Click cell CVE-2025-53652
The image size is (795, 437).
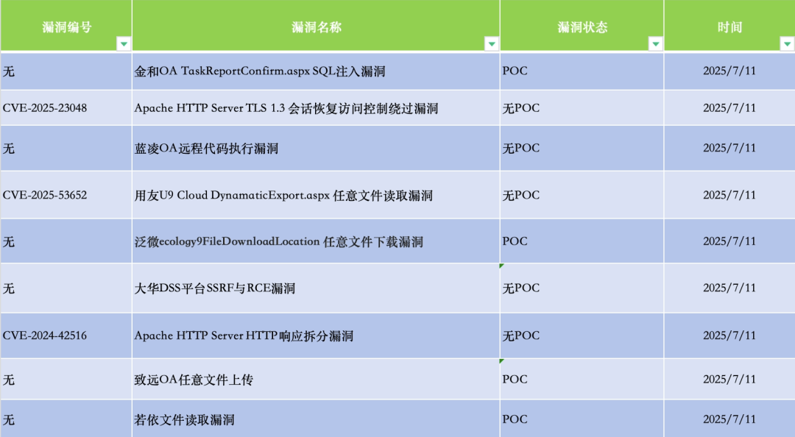coord(66,195)
